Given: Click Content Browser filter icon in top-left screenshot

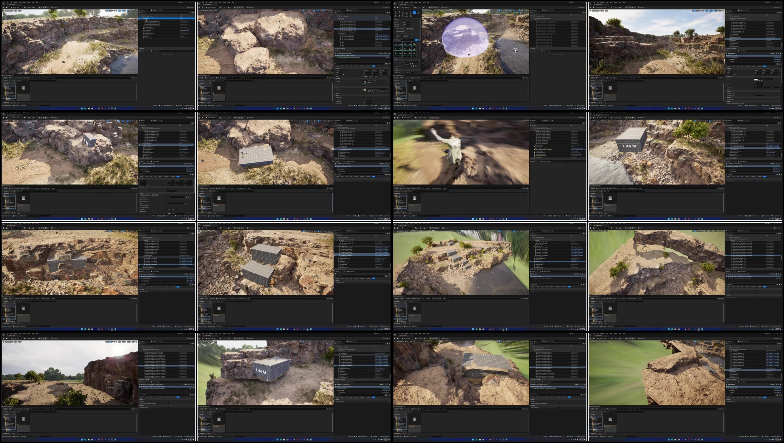Looking at the screenshot, I should 19,81.
